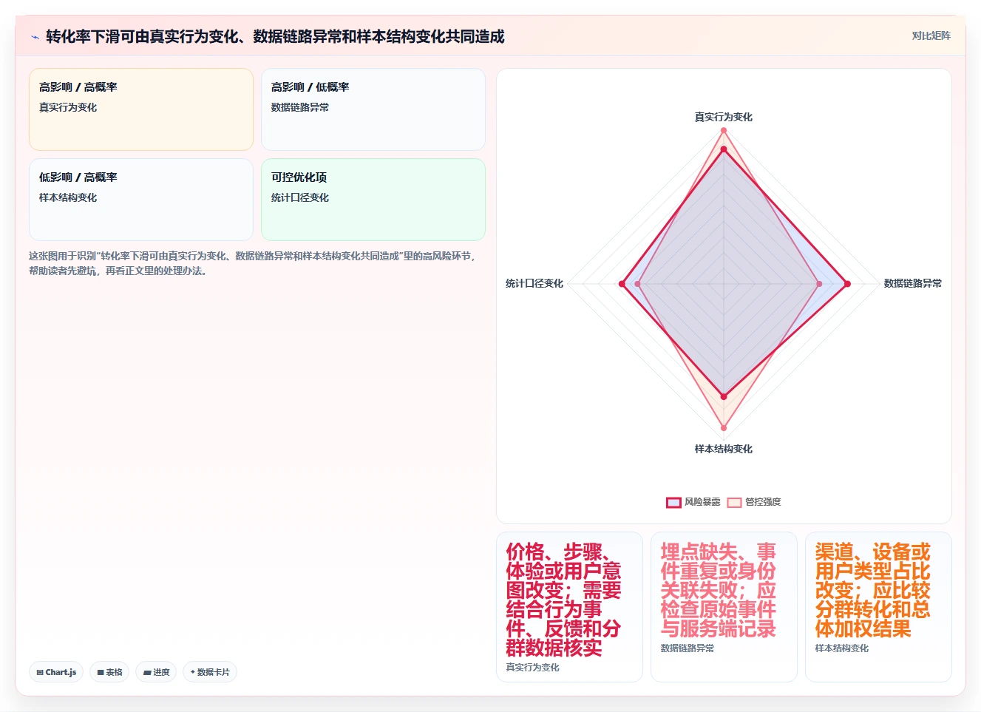Click the 样本结构变化 radar axis label
981x712 pixels.
pyautogui.click(x=724, y=449)
